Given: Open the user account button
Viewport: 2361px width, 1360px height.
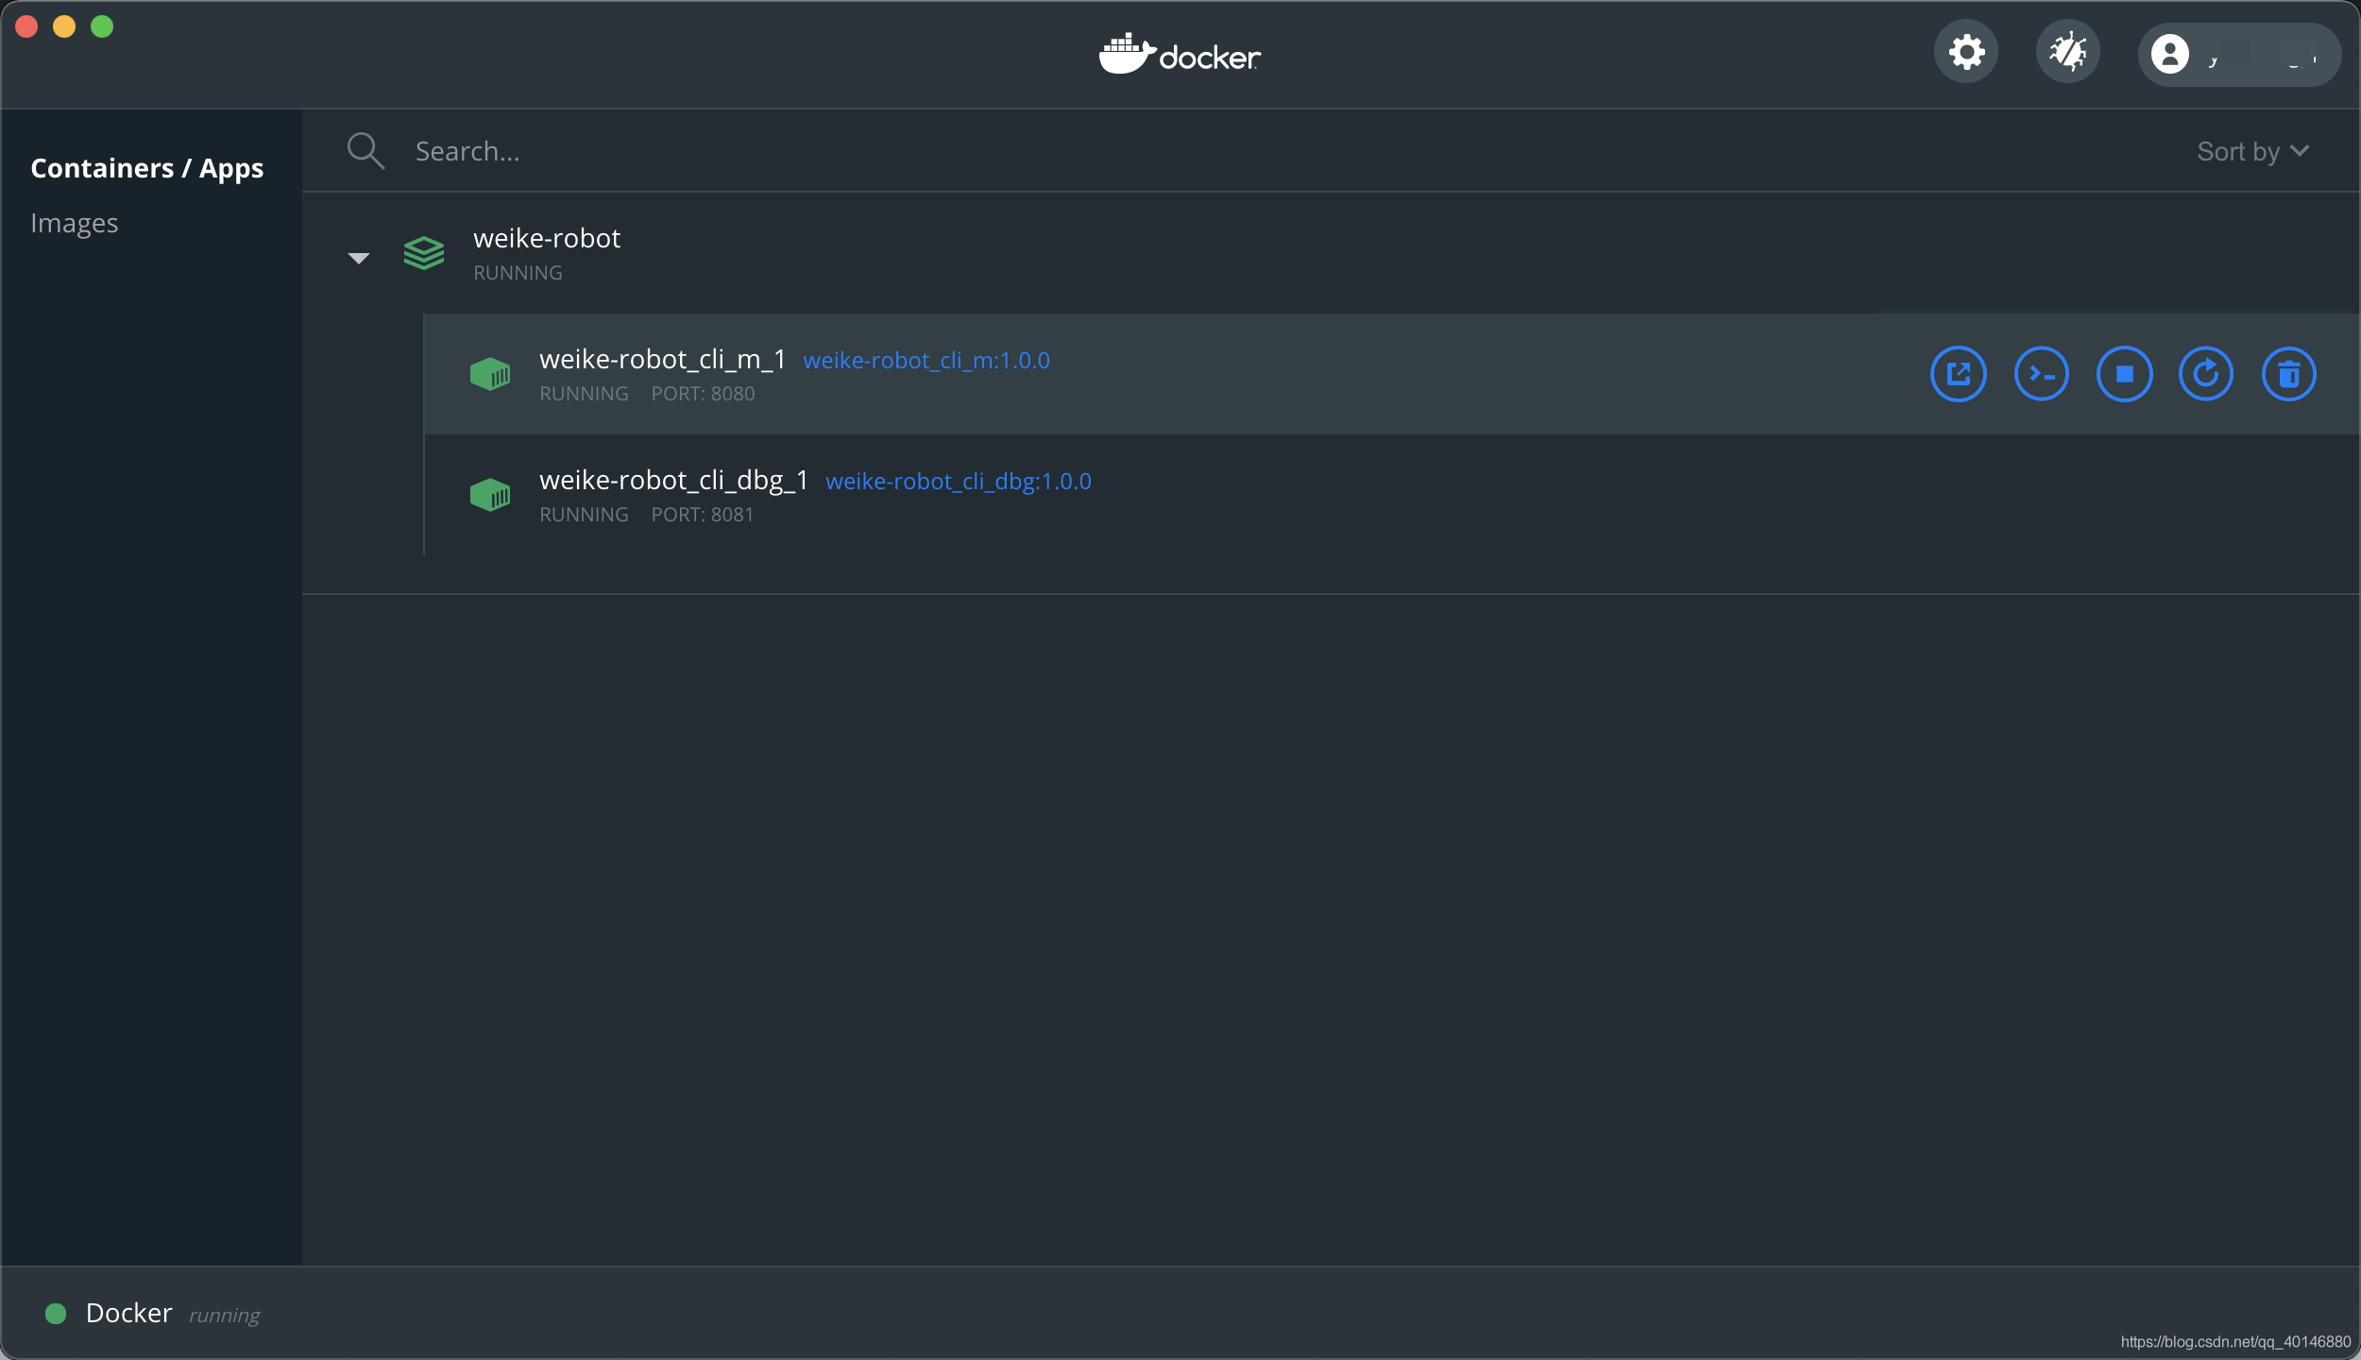Looking at the screenshot, I should coord(2239,55).
